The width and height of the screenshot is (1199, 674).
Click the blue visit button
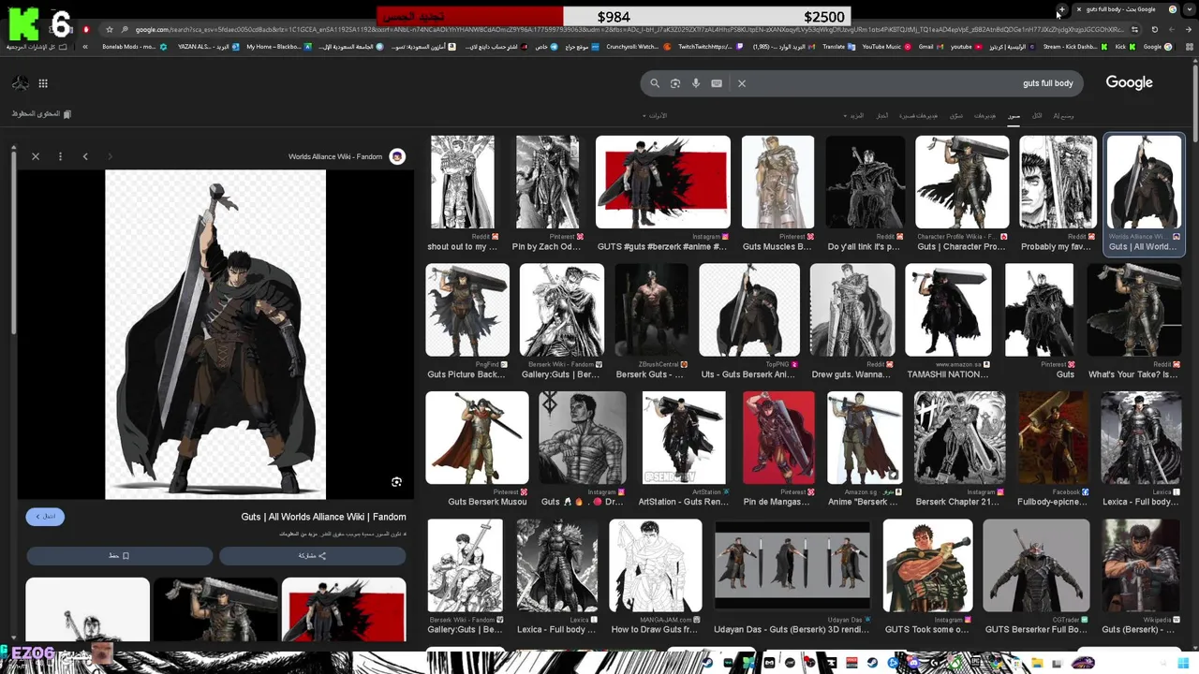pyautogui.click(x=45, y=517)
